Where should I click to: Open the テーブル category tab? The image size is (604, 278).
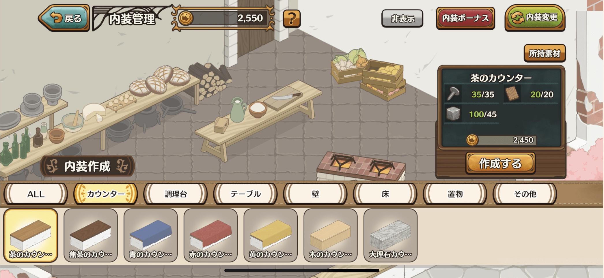pyautogui.click(x=245, y=194)
